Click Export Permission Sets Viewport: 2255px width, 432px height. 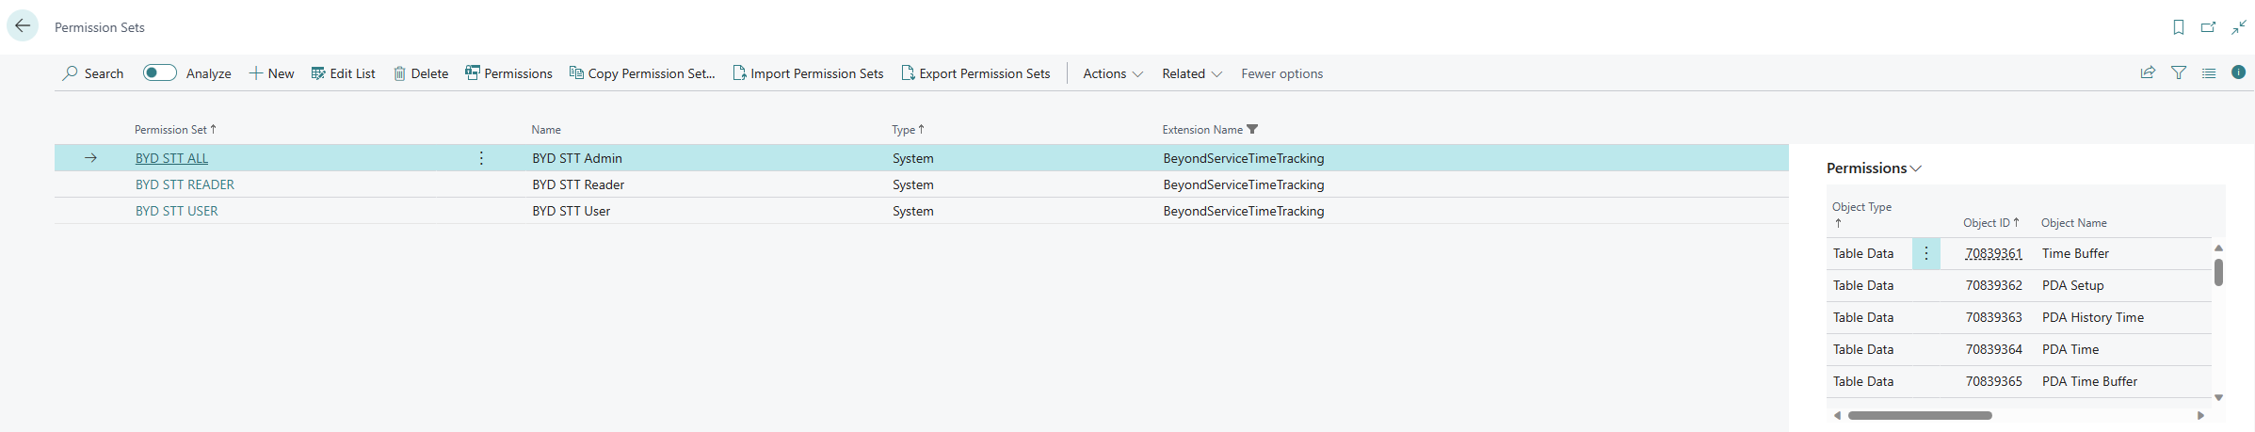point(975,73)
